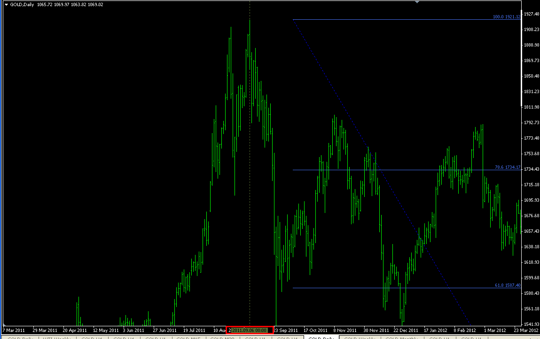
Task: Click the 17 Jan 2012 date on time axis
Action: (435, 331)
